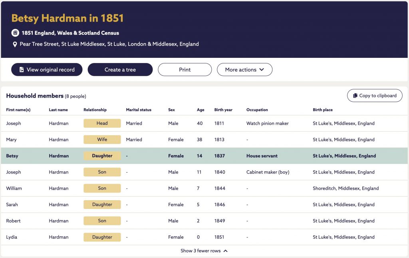Select Betsy's Daughter relationship badge
The width and height of the screenshot is (409, 258).
pos(102,156)
